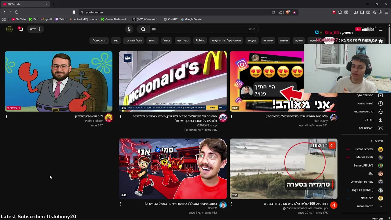Open options menu for BOREX Roblox video
Viewport: 391px width, 220px height.
tap(120, 204)
